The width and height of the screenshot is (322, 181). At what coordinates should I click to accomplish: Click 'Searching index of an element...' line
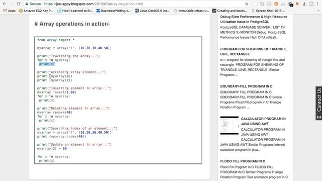[77, 129]
